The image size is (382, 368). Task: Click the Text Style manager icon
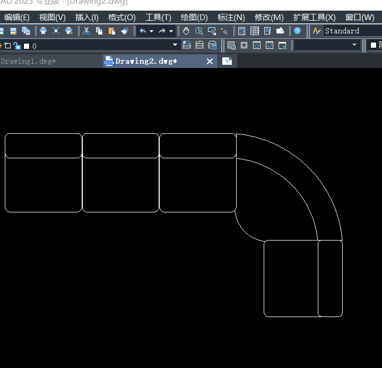coord(316,31)
